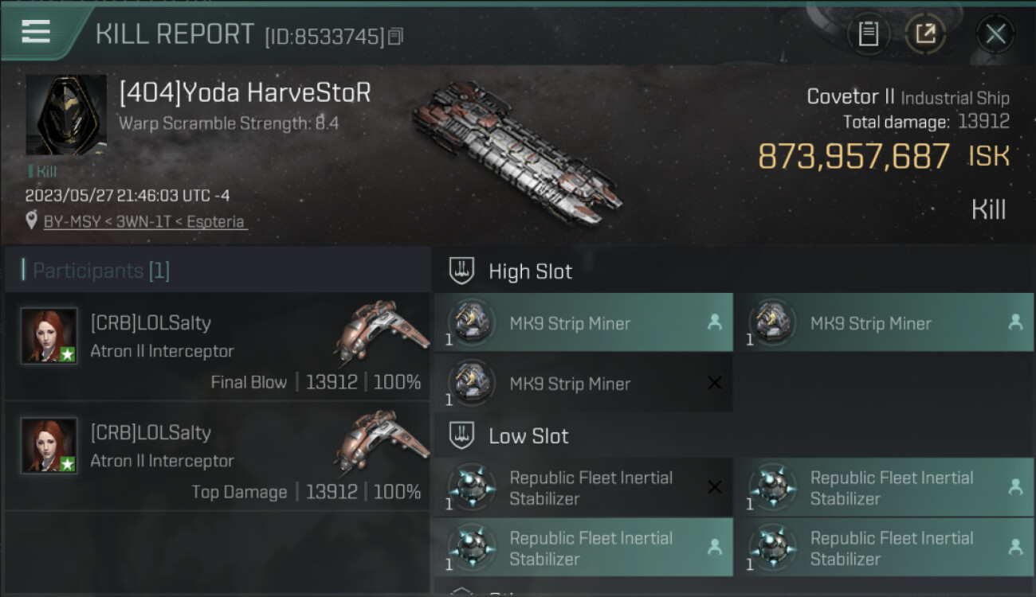Image resolution: width=1036 pixels, height=597 pixels.
Task: Select the Top Damage participant portrait
Action: (49, 446)
